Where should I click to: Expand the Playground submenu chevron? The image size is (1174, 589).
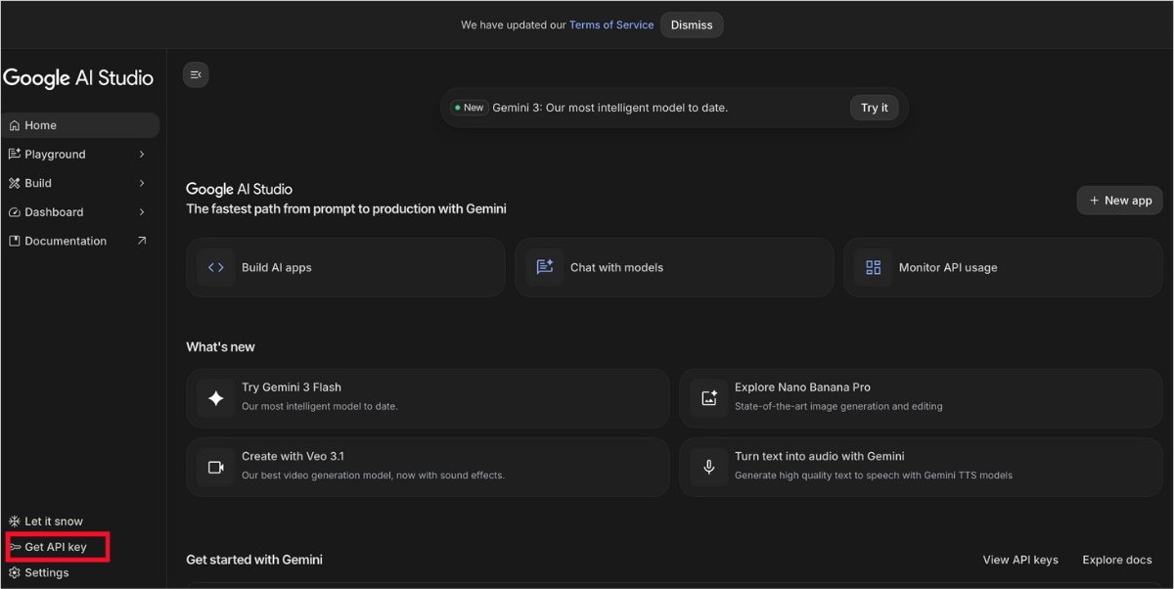coord(142,155)
